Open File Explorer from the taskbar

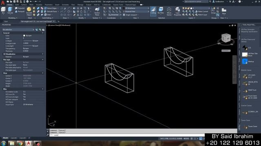[12, 143]
